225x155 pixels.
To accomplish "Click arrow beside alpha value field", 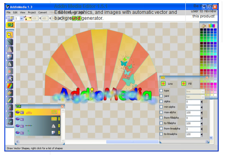I will 202,102.
